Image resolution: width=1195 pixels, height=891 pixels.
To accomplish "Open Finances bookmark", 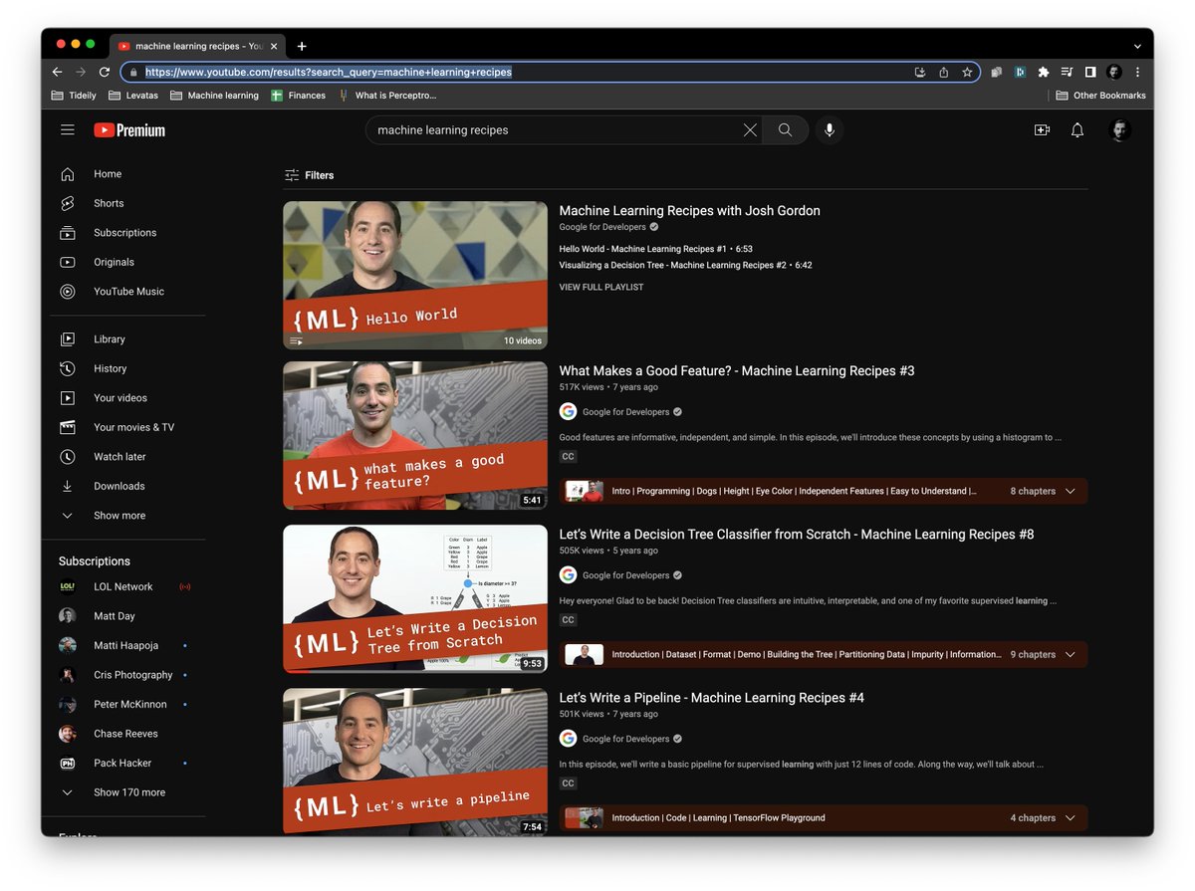I will [299, 96].
